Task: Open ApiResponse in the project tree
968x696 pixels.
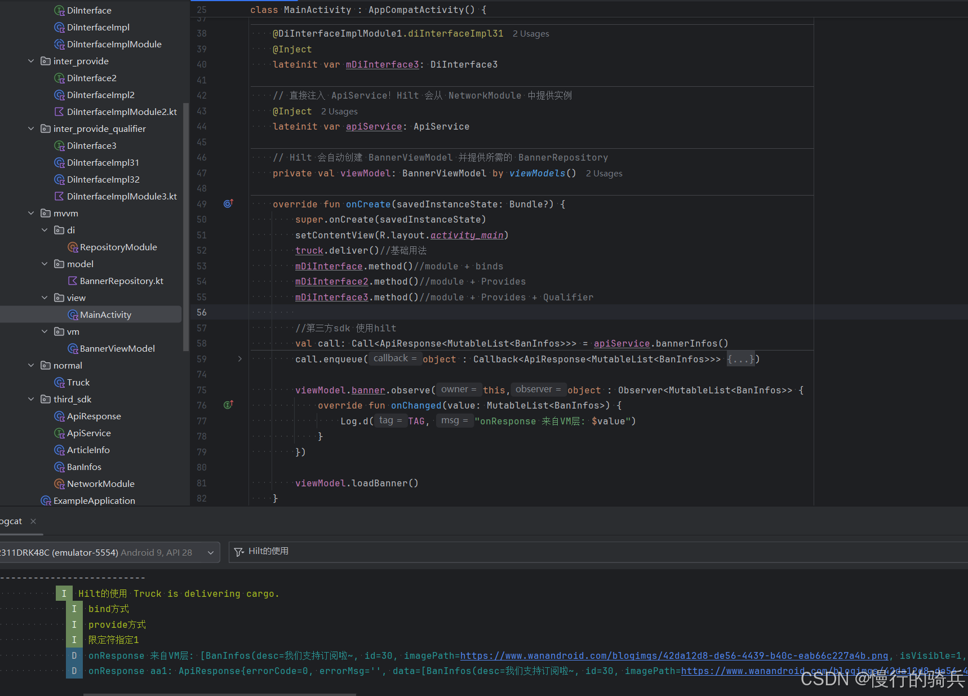Action: click(x=94, y=416)
